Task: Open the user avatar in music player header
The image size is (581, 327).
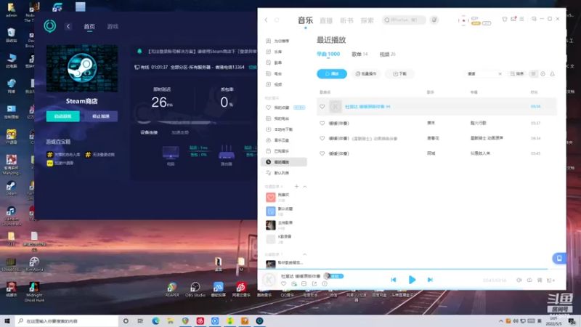Action: click(x=463, y=20)
